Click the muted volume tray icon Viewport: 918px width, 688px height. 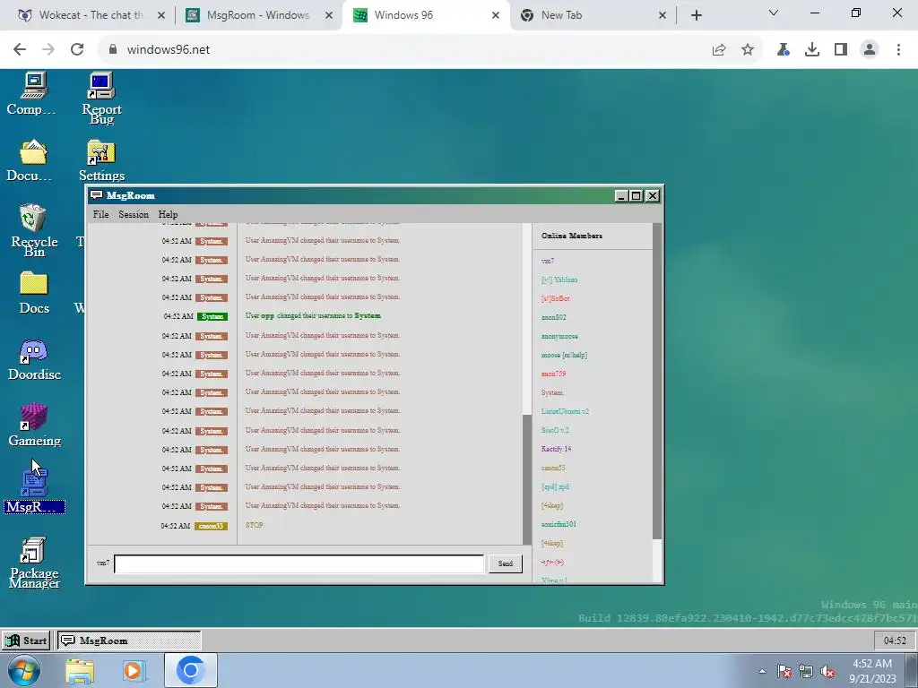point(827,671)
